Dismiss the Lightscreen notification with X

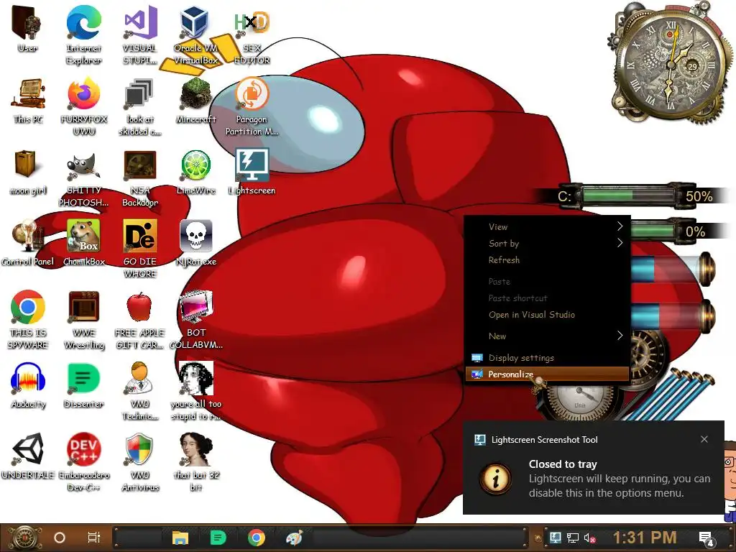click(x=704, y=439)
